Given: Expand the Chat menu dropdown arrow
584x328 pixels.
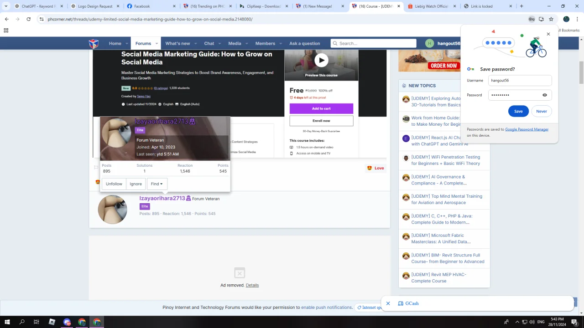Looking at the screenshot, I should 219,44.
